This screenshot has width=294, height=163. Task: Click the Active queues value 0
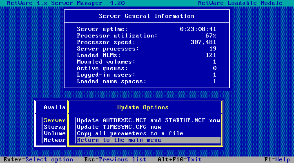214,68
